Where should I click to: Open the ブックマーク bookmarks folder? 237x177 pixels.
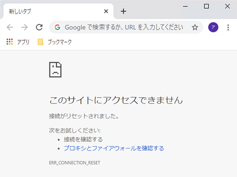(55, 42)
